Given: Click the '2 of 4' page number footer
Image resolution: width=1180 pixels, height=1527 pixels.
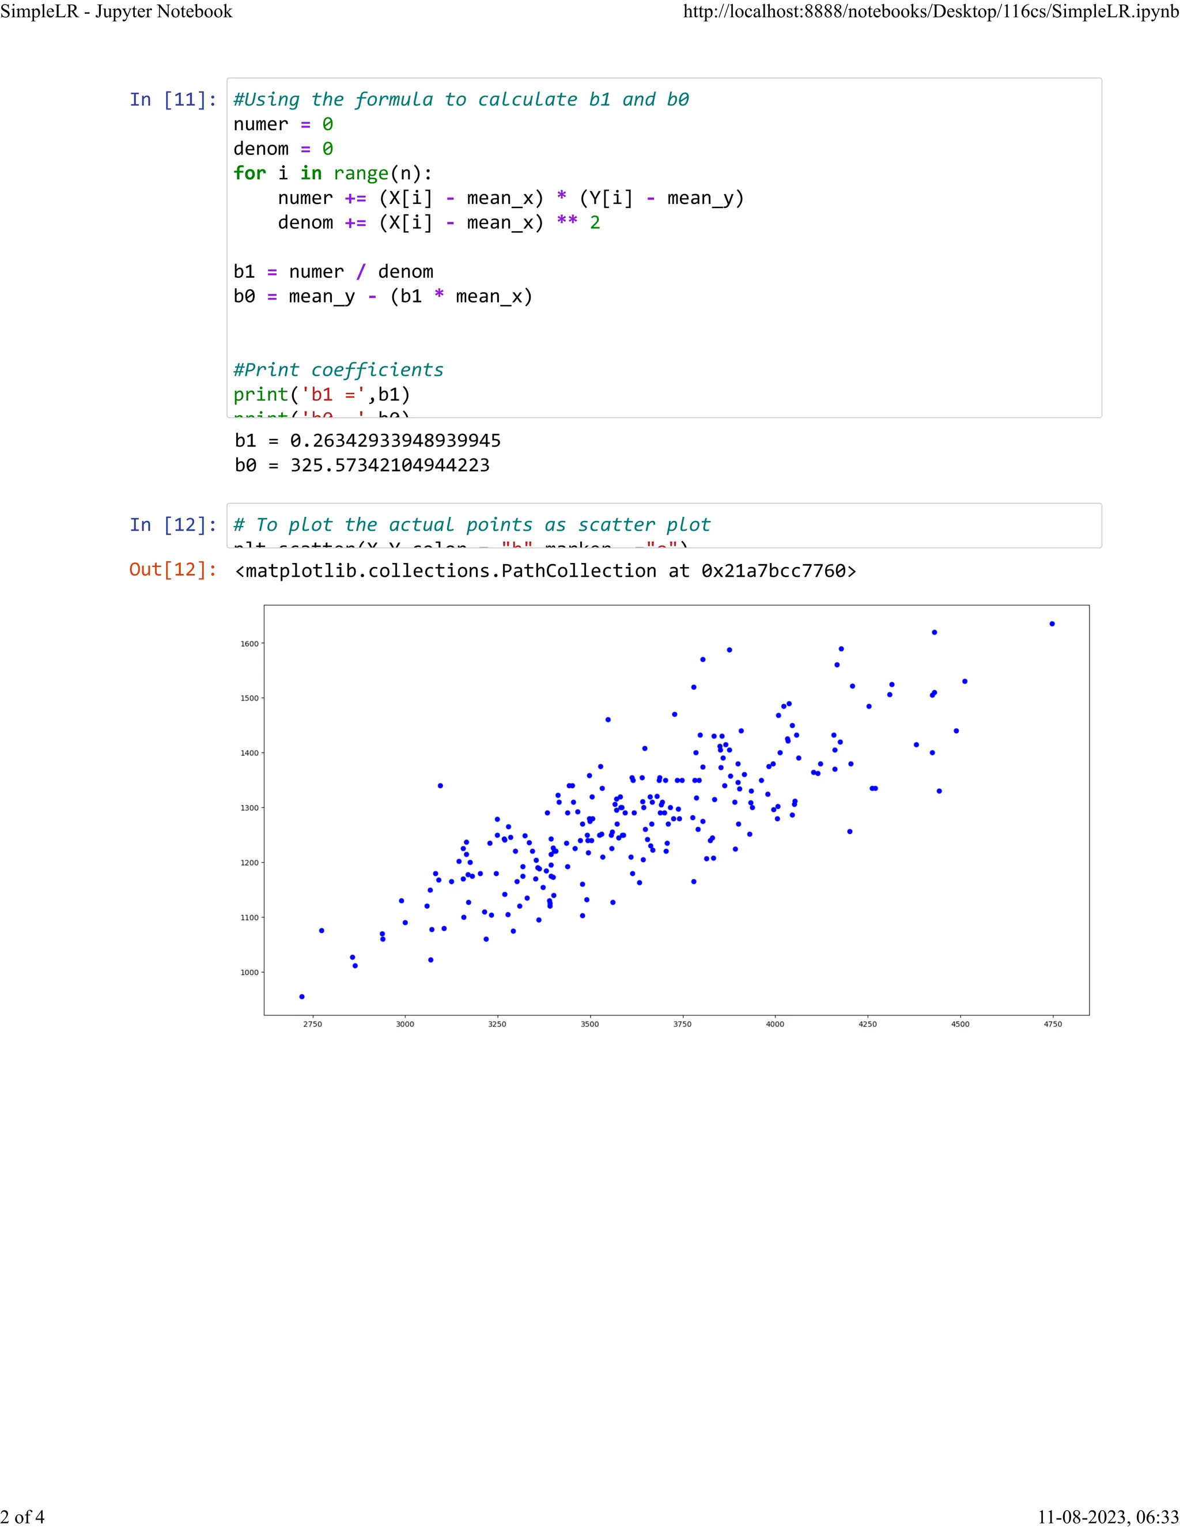Looking at the screenshot, I should coord(22,1517).
